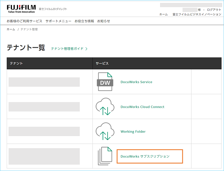This screenshot has height=171, width=224.
Task: Click the DocuWorks Cloud Connect cloud icon
Action: pyautogui.click(x=105, y=106)
